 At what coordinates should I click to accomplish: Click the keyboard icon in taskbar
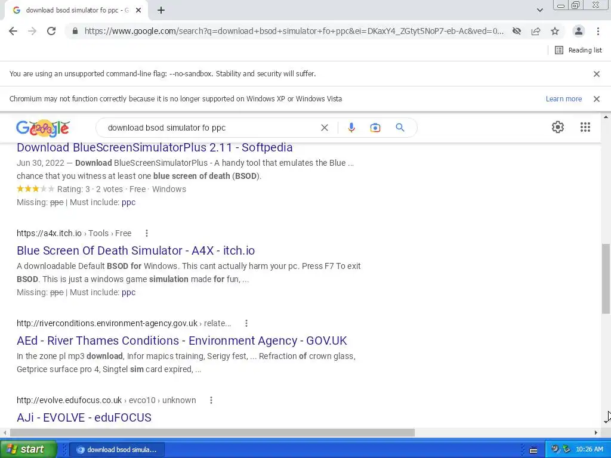pyautogui.click(x=533, y=450)
